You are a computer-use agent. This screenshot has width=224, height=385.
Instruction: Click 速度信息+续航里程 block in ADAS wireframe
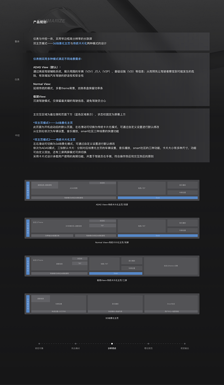coord(45,185)
